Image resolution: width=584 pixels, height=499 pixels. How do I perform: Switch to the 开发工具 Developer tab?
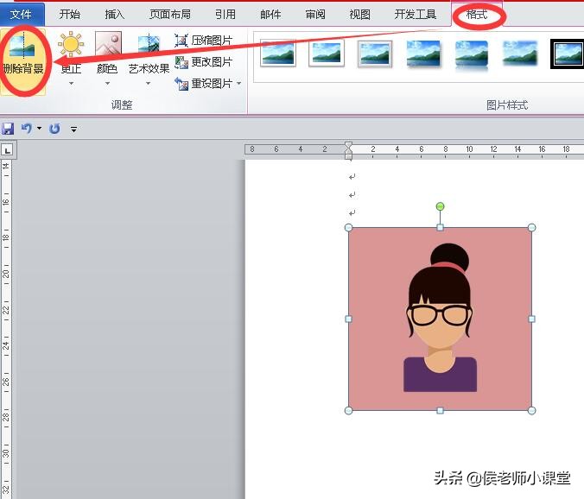pyautogui.click(x=416, y=15)
